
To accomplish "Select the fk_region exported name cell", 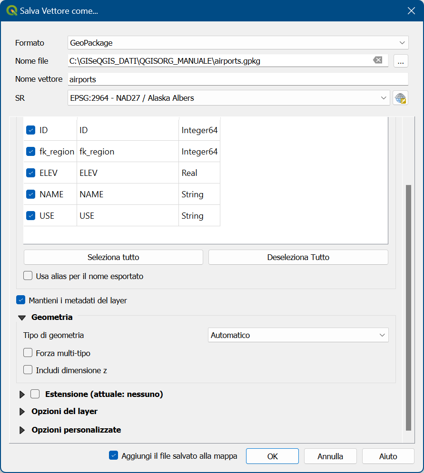I will click(x=128, y=152).
